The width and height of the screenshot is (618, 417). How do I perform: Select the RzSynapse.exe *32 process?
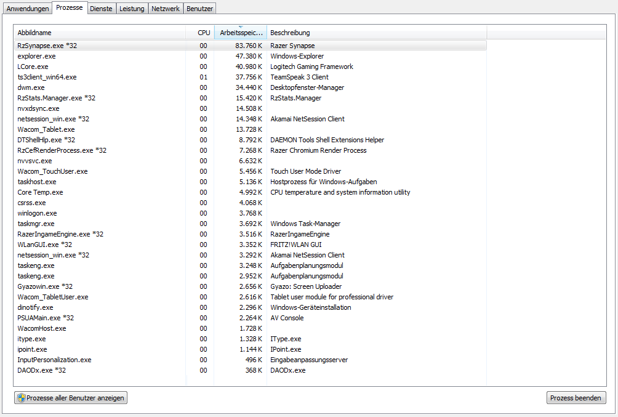(x=251, y=46)
